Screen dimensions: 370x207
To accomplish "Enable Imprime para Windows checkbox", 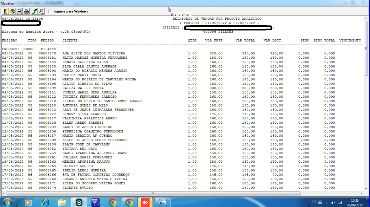I will pyautogui.click(x=50, y=11).
